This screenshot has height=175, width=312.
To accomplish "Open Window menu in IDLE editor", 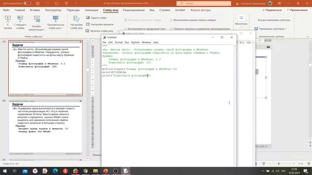I will (x=146, y=42).
